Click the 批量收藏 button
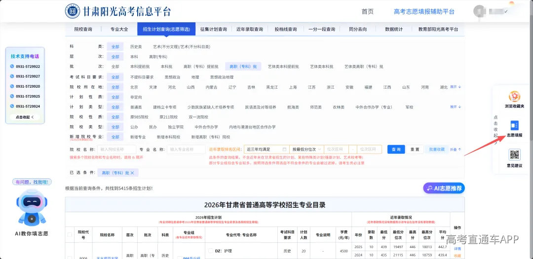533x259 pixels. click(x=437, y=149)
